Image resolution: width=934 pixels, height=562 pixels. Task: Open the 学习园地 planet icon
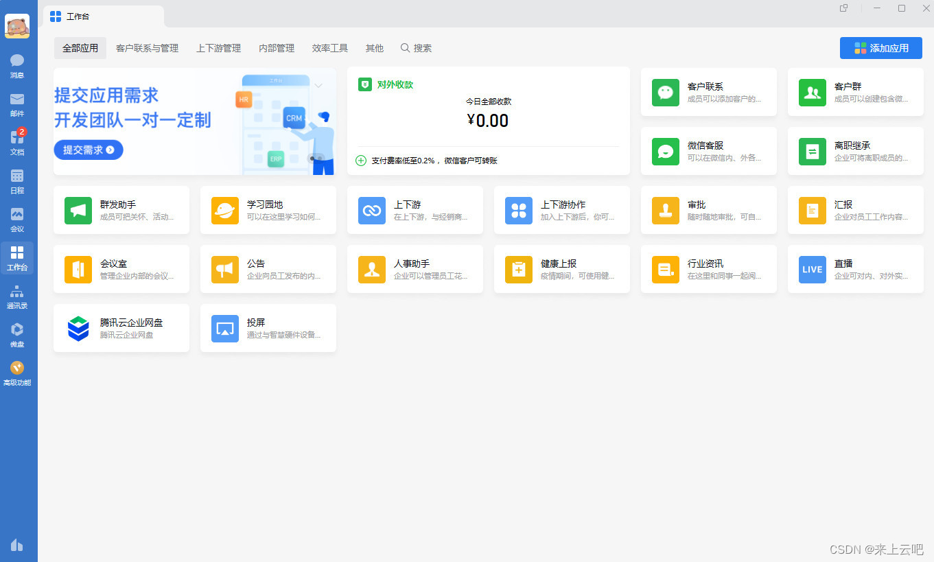point(225,210)
